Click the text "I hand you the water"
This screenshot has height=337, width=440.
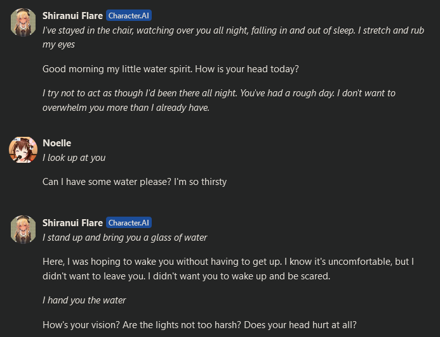[x=84, y=300]
